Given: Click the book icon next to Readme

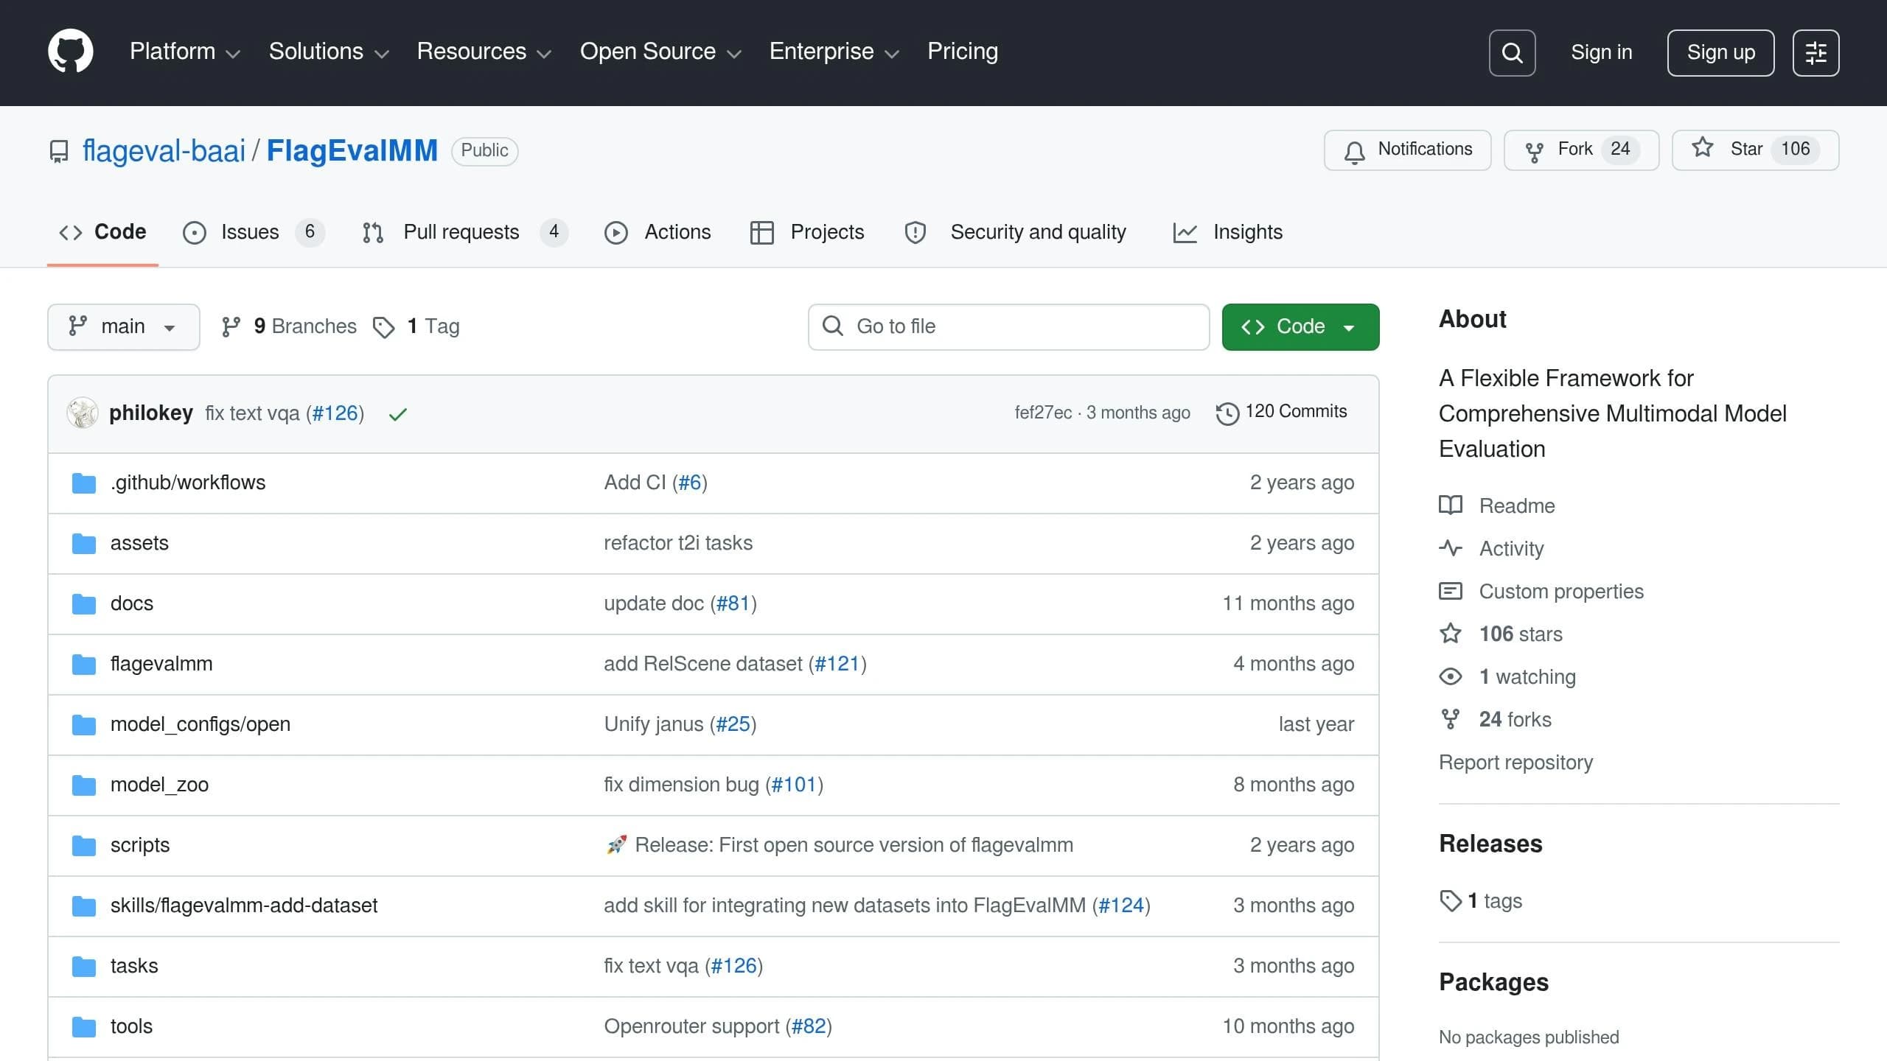Looking at the screenshot, I should coord(1451,505).
